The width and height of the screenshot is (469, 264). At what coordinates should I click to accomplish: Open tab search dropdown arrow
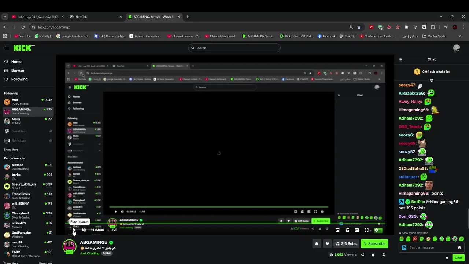click(x=5, y=16)
